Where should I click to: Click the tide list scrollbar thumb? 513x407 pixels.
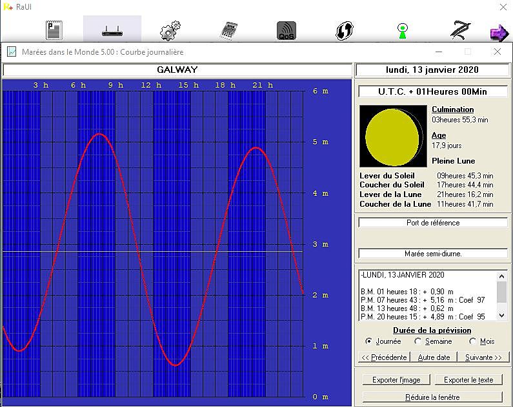pos(501,292)
